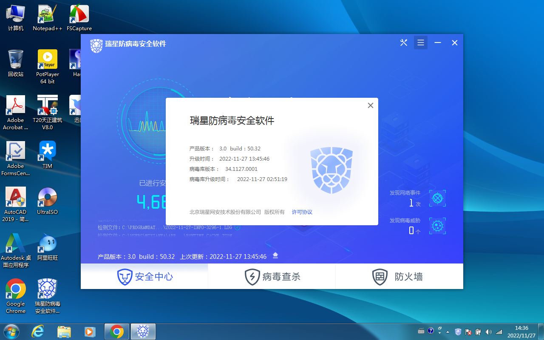Click the virus threat icon

click(x=438, y=226)
